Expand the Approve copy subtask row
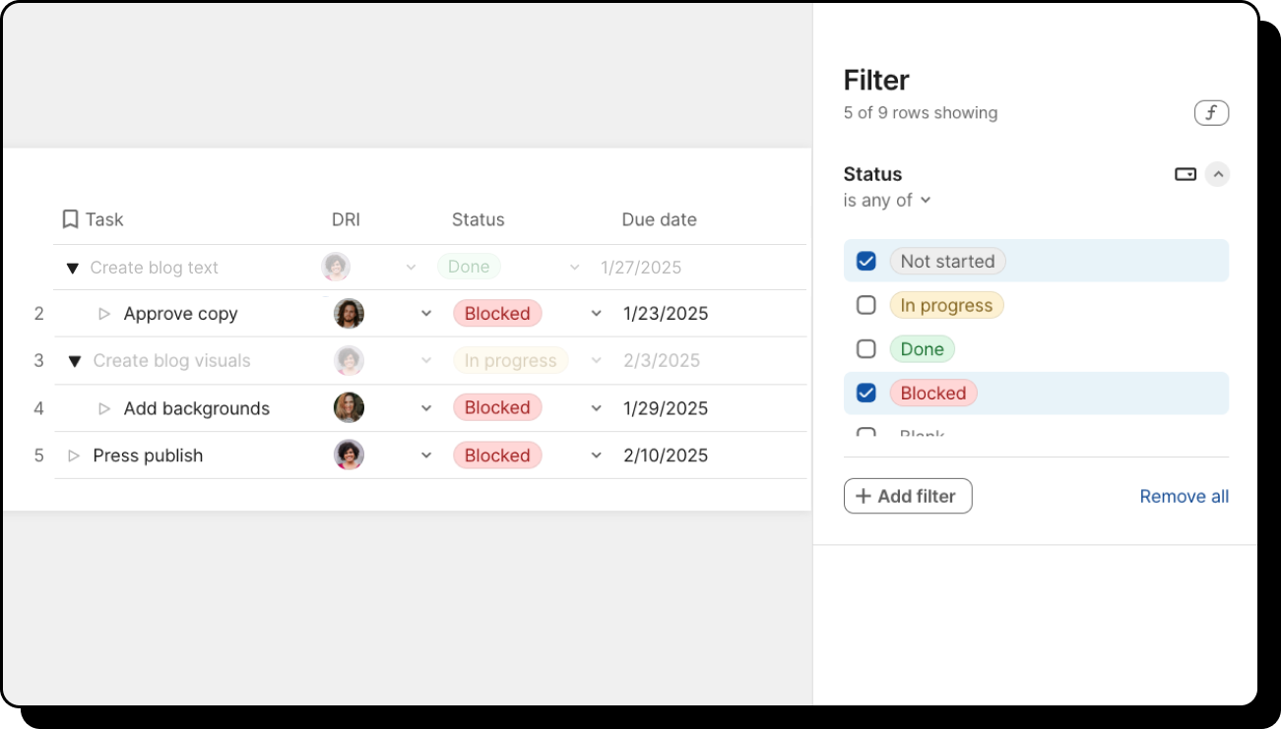Image resolution: width=1281 pixels, height=729 pixels. click(x=104, y=314)
